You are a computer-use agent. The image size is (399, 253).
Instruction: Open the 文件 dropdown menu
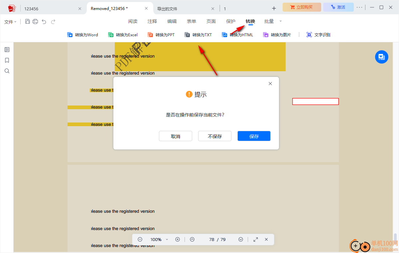(10, 22)
